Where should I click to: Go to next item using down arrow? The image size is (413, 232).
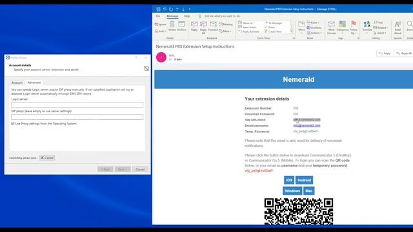pyautogui.click(x=183, y=9)
